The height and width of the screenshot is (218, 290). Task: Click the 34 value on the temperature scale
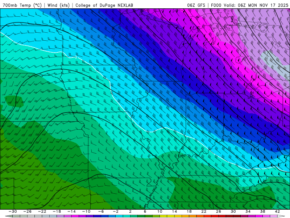pos(248,211)
